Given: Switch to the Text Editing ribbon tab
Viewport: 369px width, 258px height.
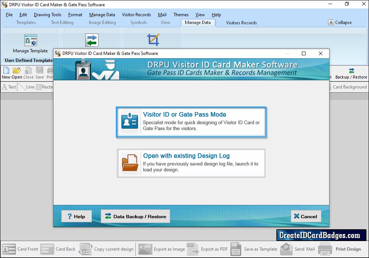Looking at the screenshot, I should coord(62,22).
